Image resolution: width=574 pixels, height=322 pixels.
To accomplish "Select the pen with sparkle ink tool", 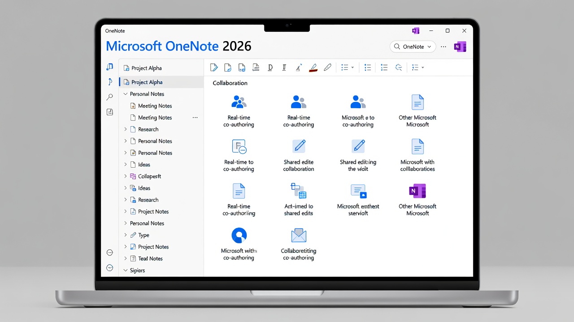I will pyautogui.click(x=299, y=68).
